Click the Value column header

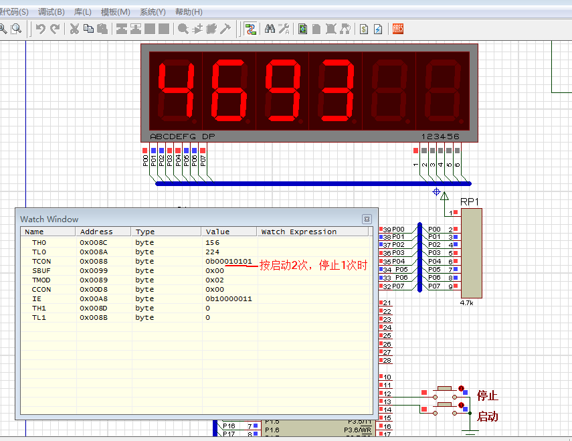click(x=229, y=232)
